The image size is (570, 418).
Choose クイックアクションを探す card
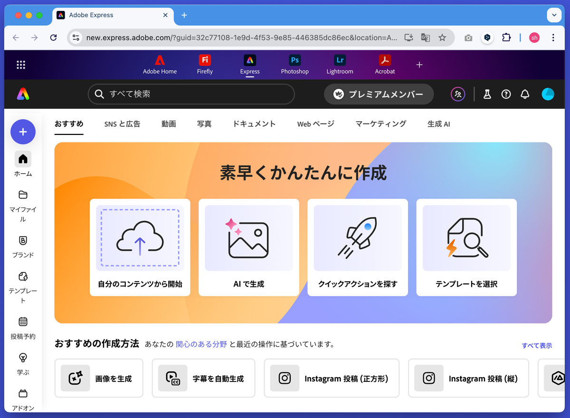(x=358, y=247)
